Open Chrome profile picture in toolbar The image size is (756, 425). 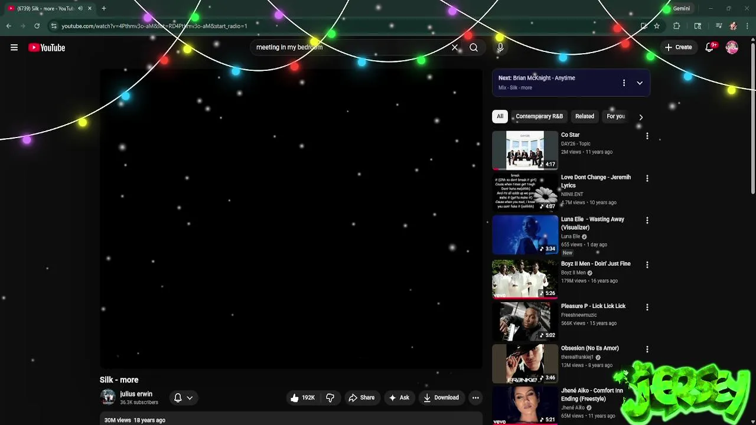click(733, 26)
